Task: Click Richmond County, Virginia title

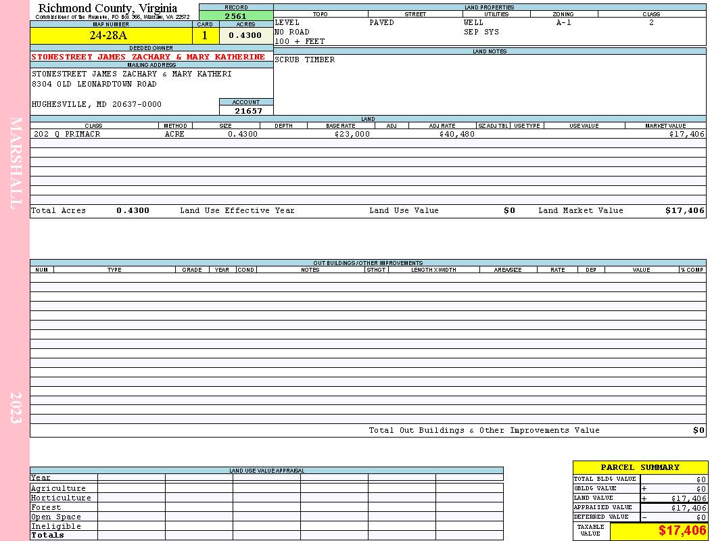Action: tap(108, 8)
